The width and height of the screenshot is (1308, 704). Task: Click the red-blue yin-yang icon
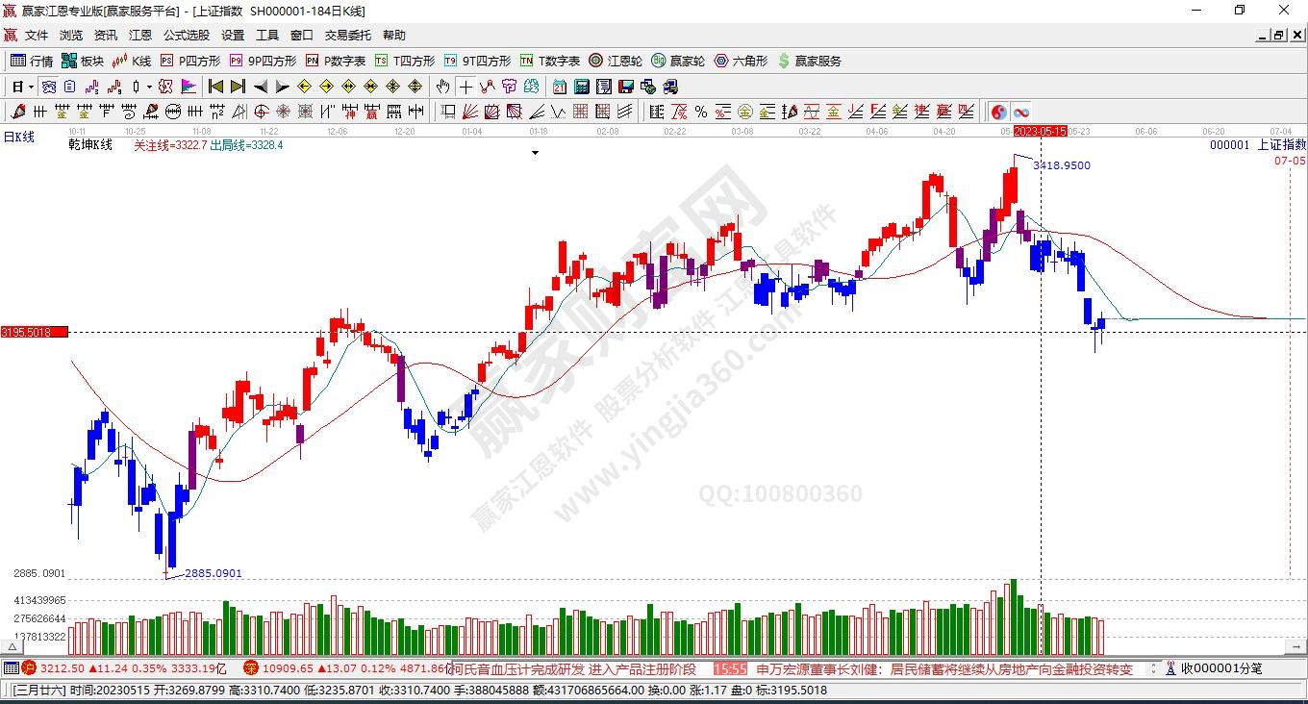998,112
